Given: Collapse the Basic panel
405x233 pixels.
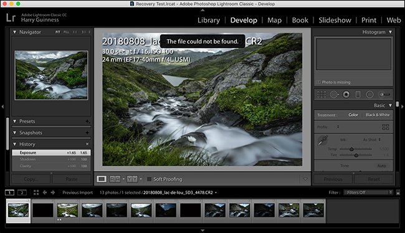Looking at the screenshot, I should 390,105.
